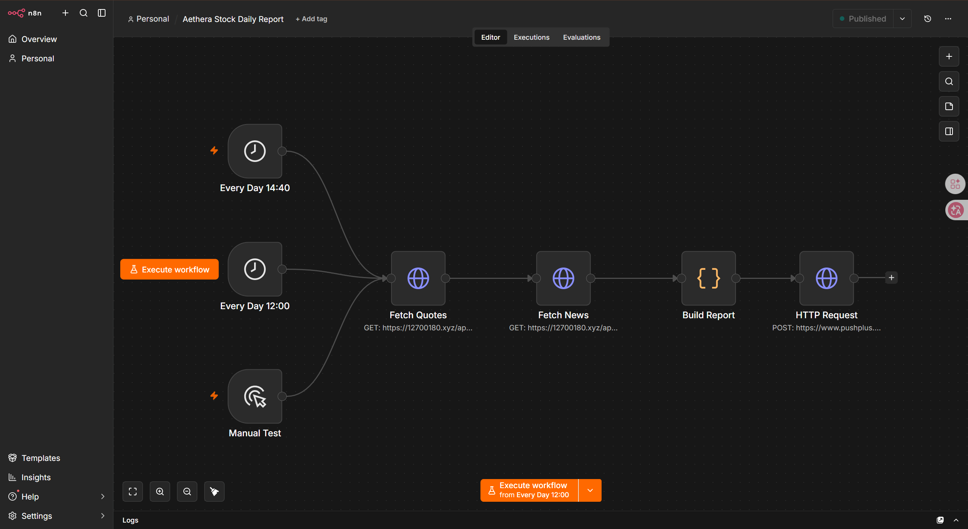This screenshot has width=968, height=529.
Task: Toggle the side panel icon in right toolbar
Action: 949,131
